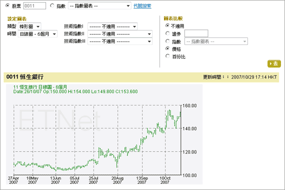The width and height of the screenshot is (285, 190).
Task: Click the 13Jun 2007 date label
Action: (55, 180)
